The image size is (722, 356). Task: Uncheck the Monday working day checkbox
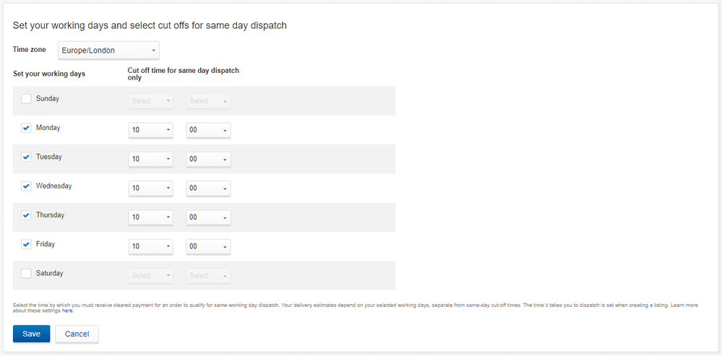coord(26,129)
